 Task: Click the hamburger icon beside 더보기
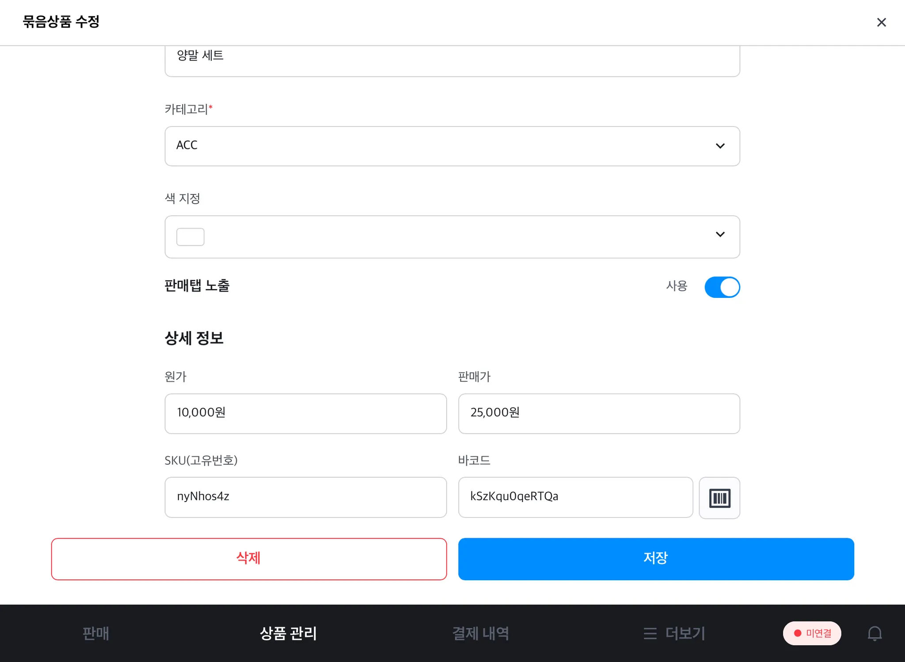(650, 633)
